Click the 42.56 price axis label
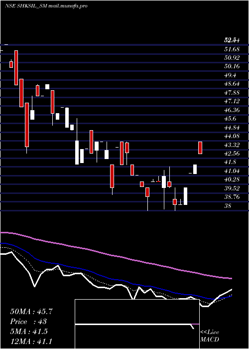 pyautogui.click(x=232, y=154)
